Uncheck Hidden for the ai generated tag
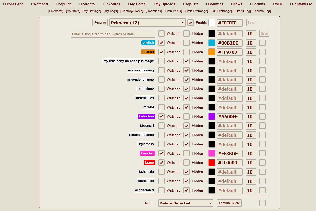316x211 pixels. pyautogui.click(x=187, y=190)
